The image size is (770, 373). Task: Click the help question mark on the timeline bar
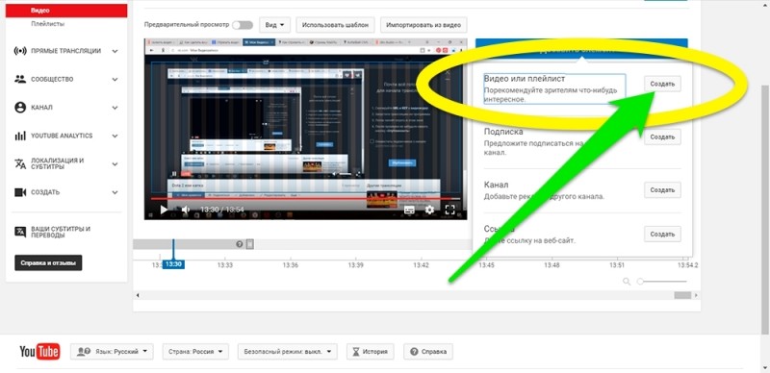pyautogui.click(x=239, y=244)
